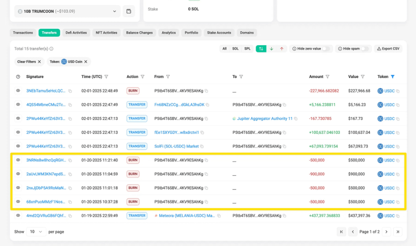Click the wallet icon beside the TRUMCOON dropdown
Image resolution: width=416 pixels, height=246 pixels.
[129, 11]
